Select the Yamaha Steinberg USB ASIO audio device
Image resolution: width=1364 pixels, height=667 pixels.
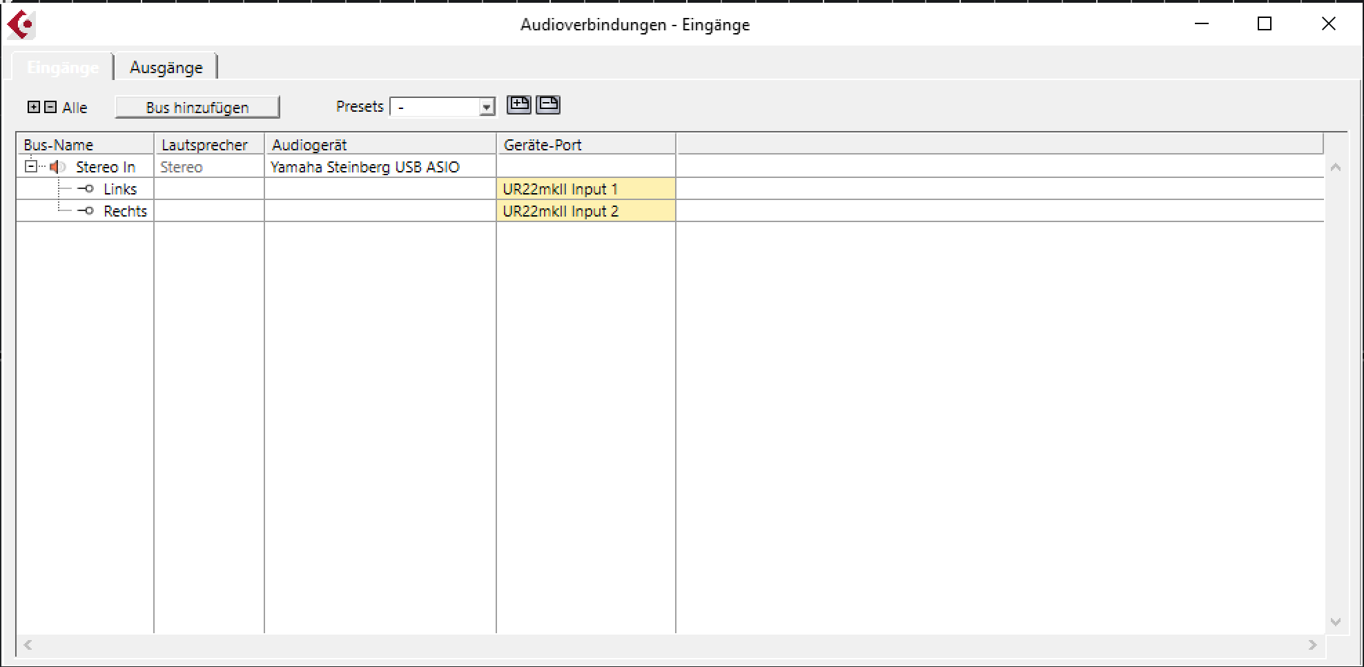click(365, 167)
